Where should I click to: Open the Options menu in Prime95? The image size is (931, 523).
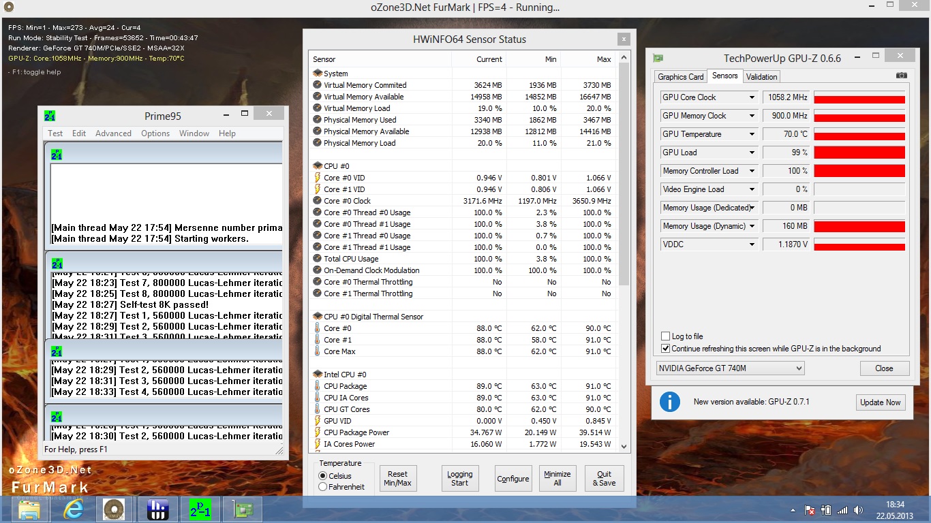coord(155,133)
